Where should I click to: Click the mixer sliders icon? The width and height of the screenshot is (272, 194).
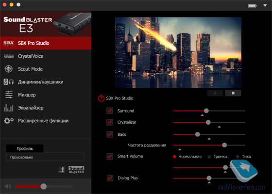click(9, 95)
